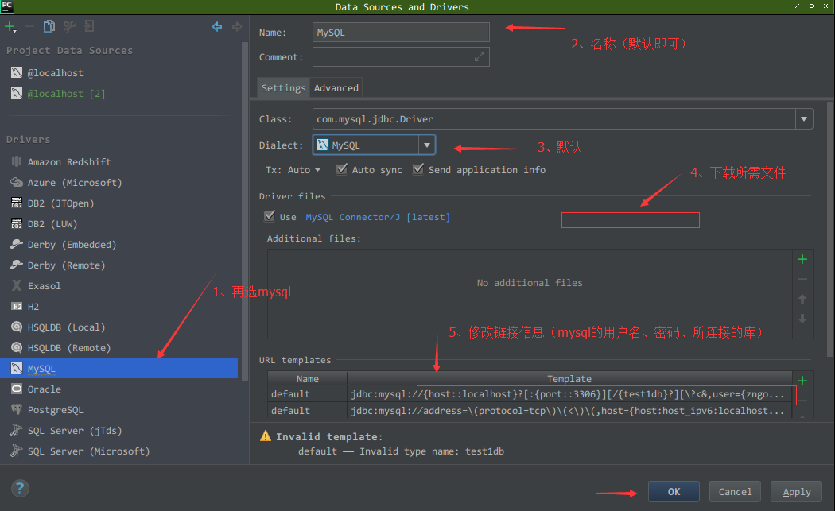Toggle the Auto sync checkbox
This screenshot has height=511, width=835.
tap(342, 169)
